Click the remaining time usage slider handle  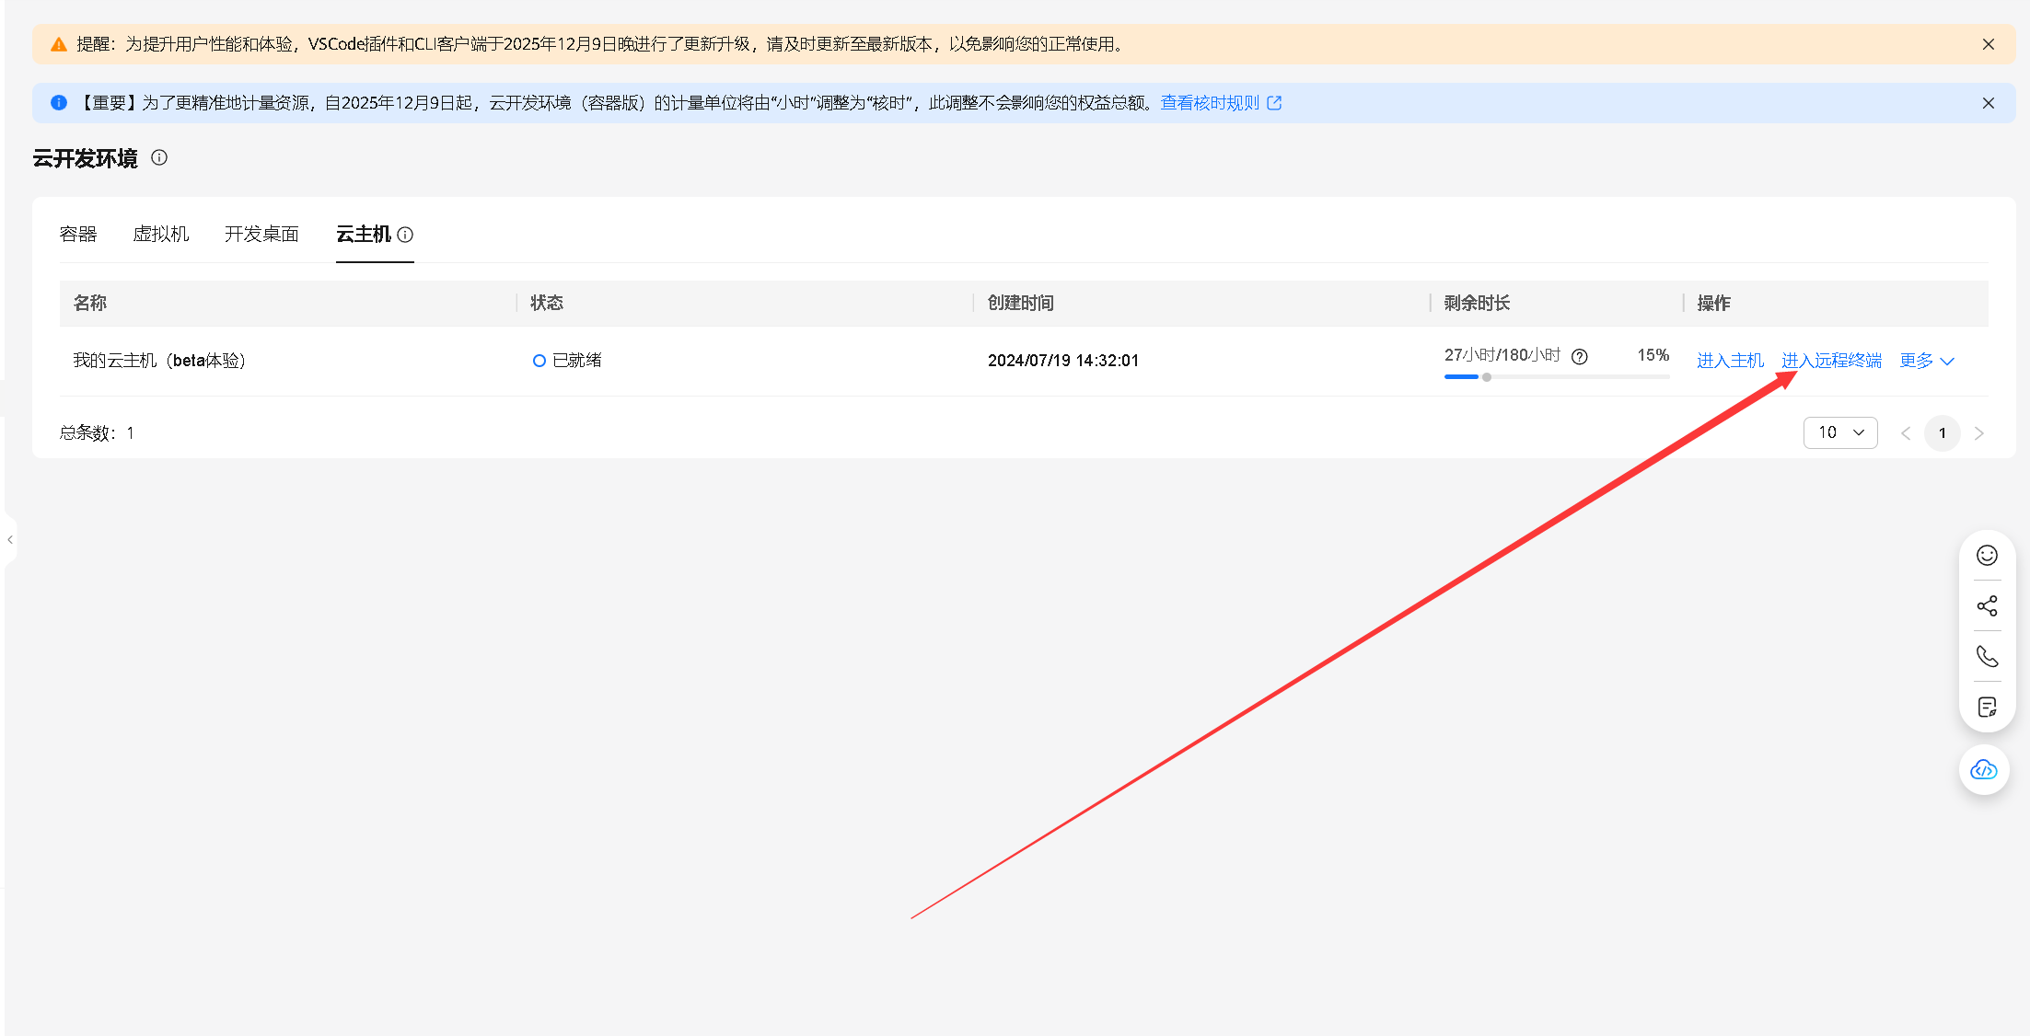click(x=1485, y=376)
